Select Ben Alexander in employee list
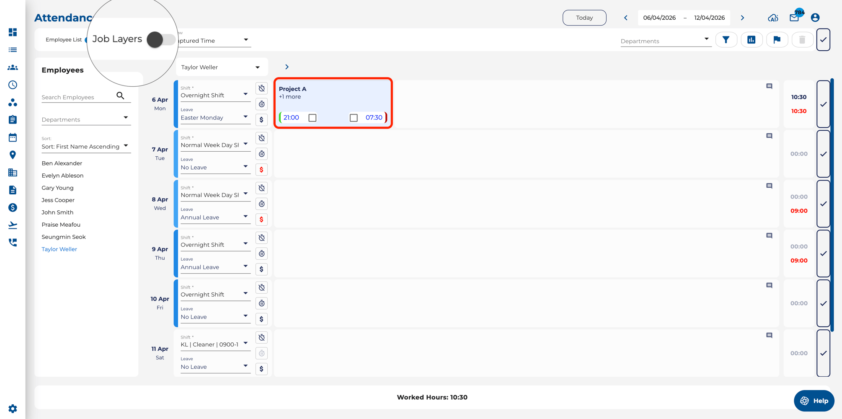Image resolution: width=842 pixels, height=419 pixels. tap(62, 163)
